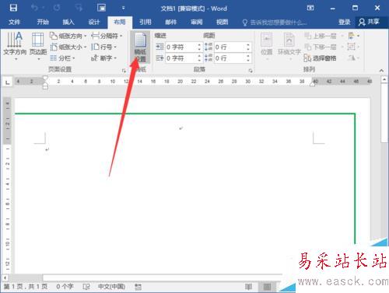The image size is (389, 293).
Task: Switch to the 视图 tab
Action: tap(223, 22)
